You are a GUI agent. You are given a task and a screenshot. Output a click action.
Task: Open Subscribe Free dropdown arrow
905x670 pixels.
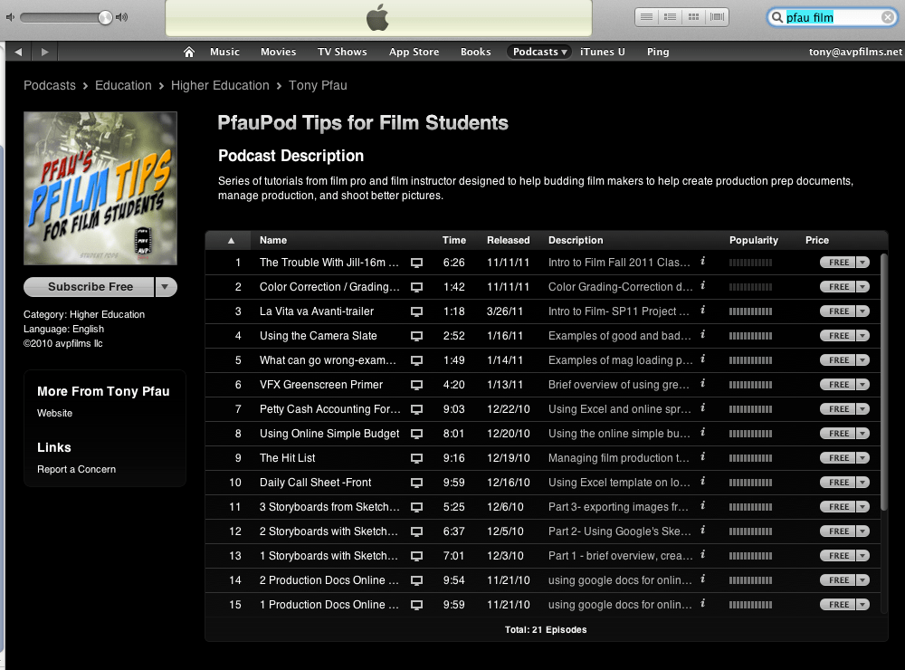tap(166, 286)
